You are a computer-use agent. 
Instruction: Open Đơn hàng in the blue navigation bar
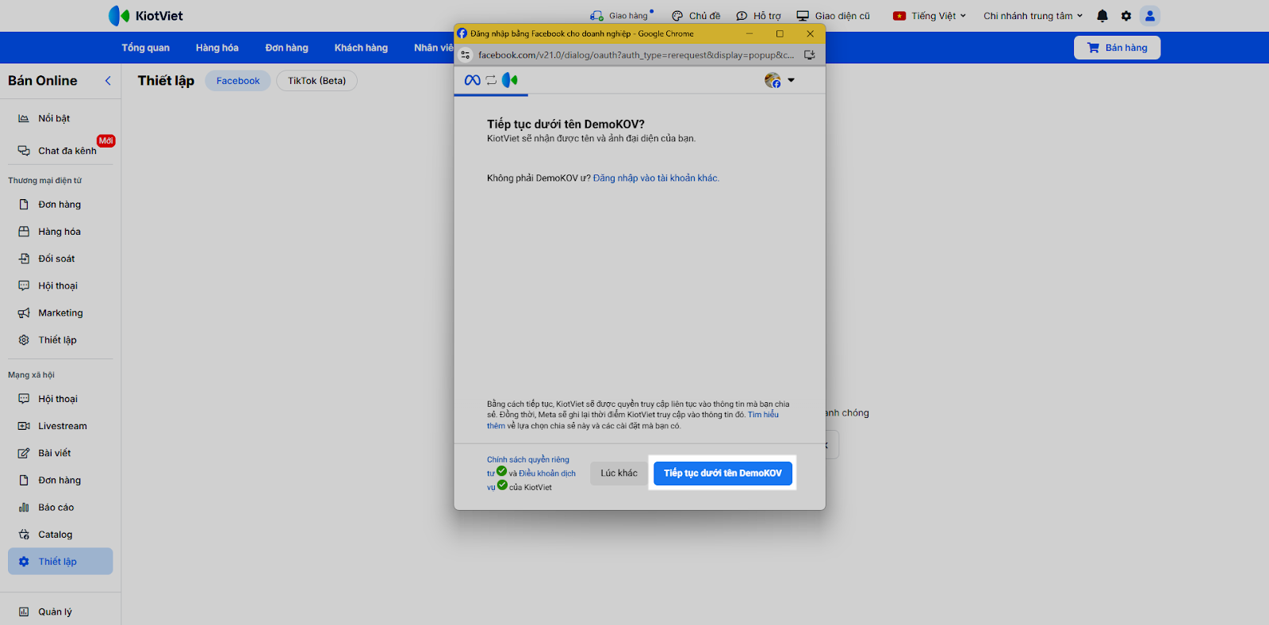pos(286,48)
